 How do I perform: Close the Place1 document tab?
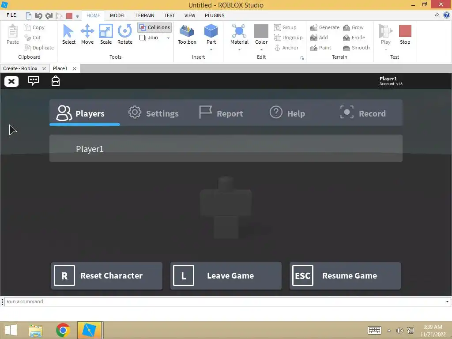coord(74,68)
